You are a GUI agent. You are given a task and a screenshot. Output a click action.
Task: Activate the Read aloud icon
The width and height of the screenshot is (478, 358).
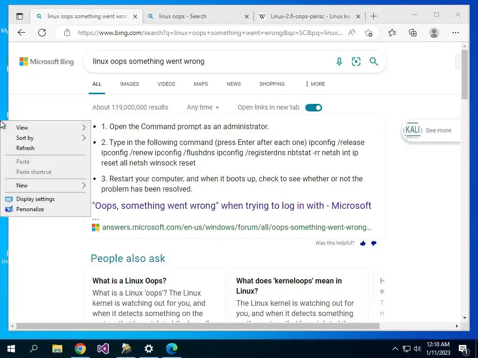(x=351, y=33)
